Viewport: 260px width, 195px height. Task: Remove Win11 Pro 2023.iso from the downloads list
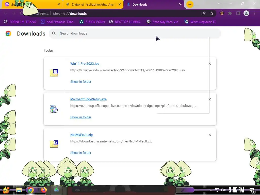[209, 64]
